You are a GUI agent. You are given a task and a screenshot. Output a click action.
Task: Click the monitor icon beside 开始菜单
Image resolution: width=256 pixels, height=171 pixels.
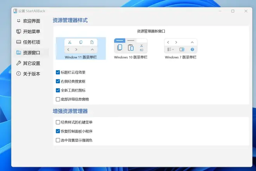19,31
